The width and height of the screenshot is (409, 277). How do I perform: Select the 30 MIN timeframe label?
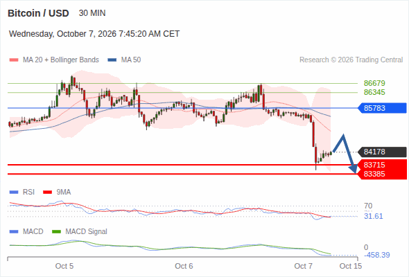point(92,13)
